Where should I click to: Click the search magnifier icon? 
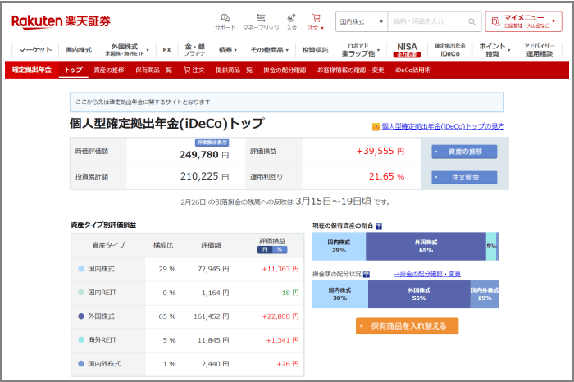(471, 21)
